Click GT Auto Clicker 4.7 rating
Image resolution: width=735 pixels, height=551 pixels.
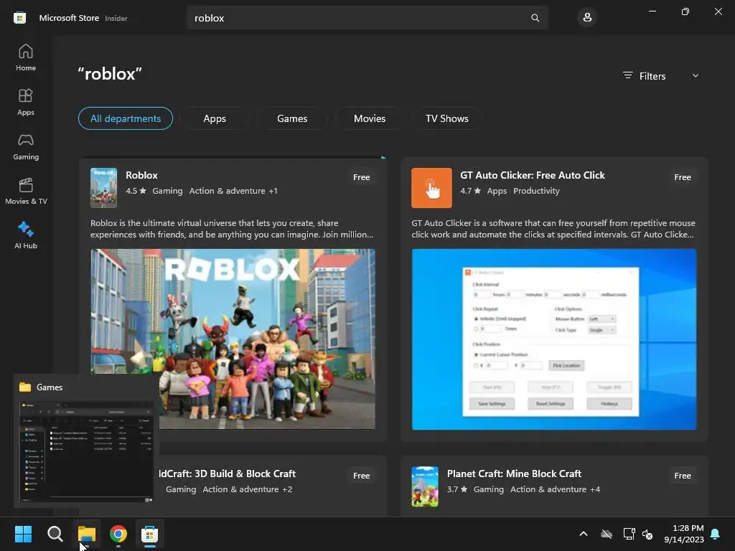click(x=471, y=191)
